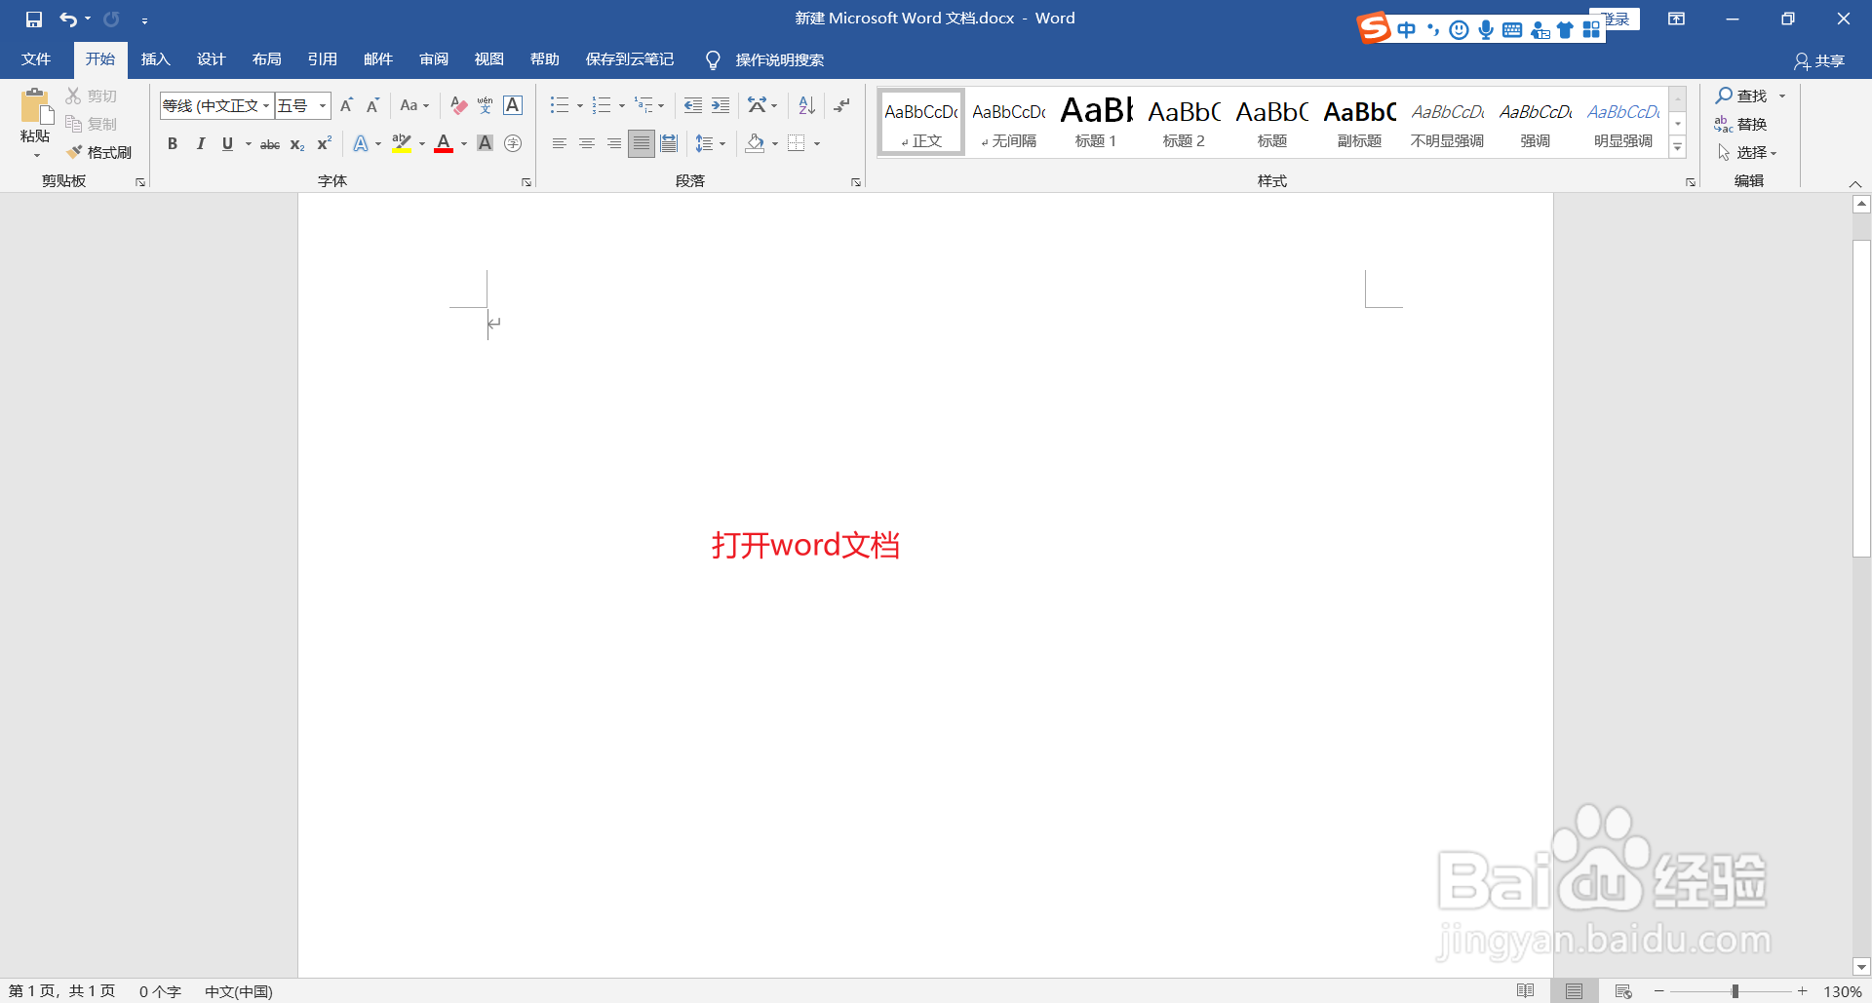Toggle strikethrough formatting
This screenshot has height=1003, width=1872.
point(270,144)
